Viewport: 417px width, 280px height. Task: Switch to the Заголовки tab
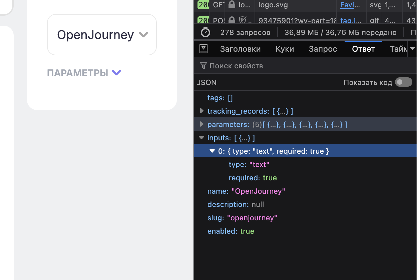pos(240,49)
